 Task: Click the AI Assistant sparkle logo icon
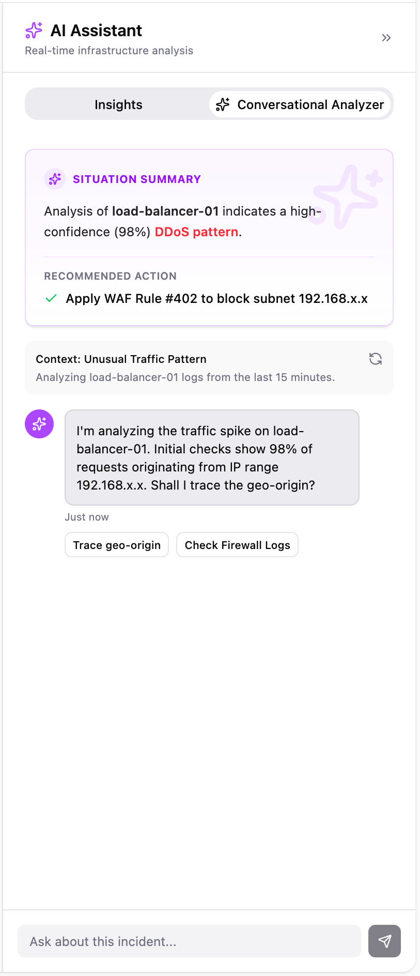click(33, 30)
